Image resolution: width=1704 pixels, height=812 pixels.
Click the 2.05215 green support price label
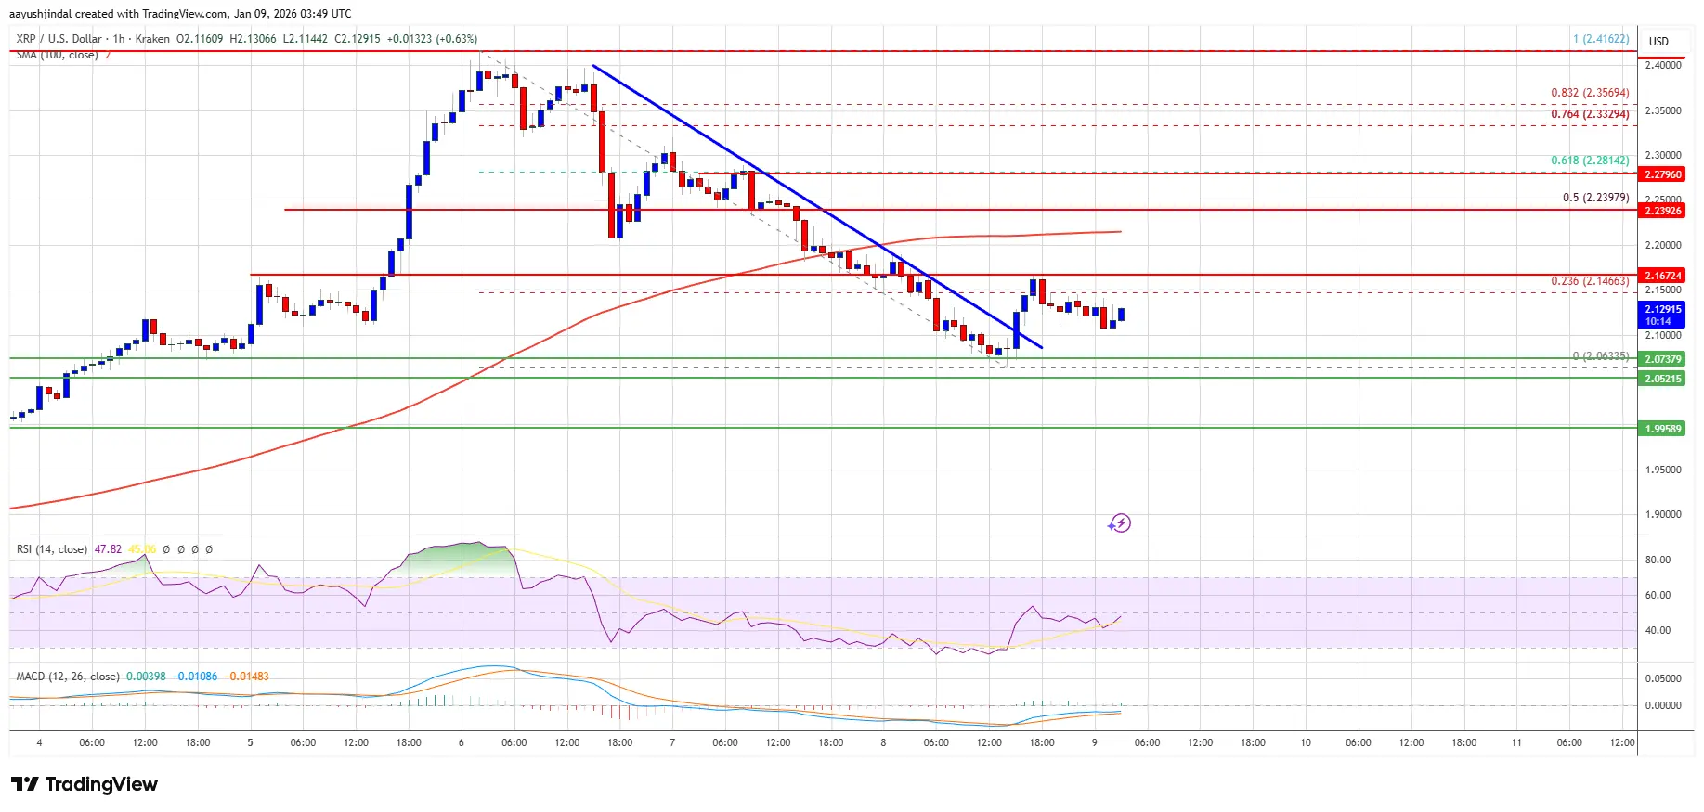1662,379
